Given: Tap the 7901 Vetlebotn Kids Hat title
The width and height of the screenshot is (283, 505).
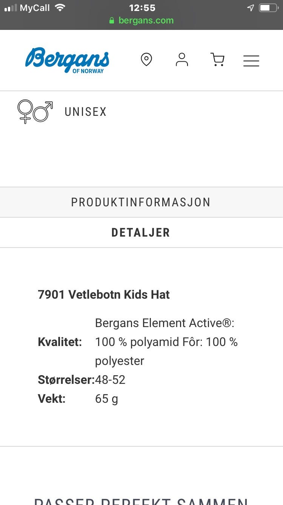Looking at the screenshot, I should pyautogui.click(x=104, y=295).
